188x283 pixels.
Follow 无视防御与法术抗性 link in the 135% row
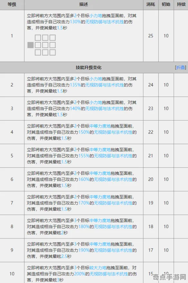click(104, 85)
